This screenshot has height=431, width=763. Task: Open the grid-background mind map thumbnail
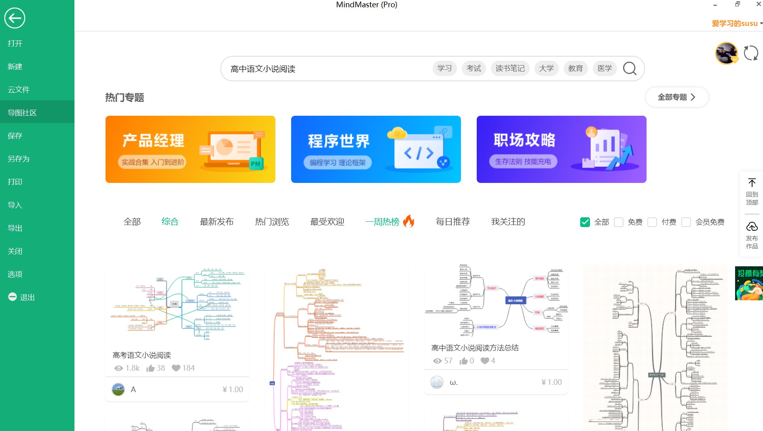tap(655, 348)
